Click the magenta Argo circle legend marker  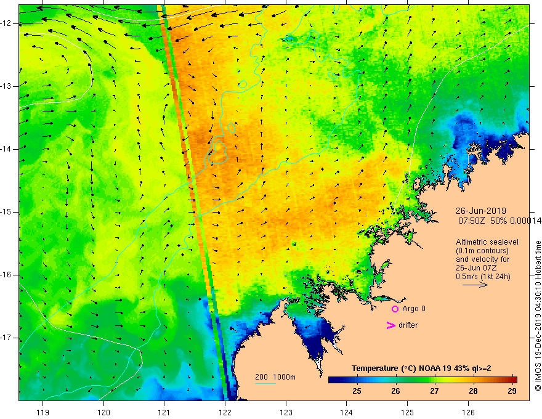395,309
